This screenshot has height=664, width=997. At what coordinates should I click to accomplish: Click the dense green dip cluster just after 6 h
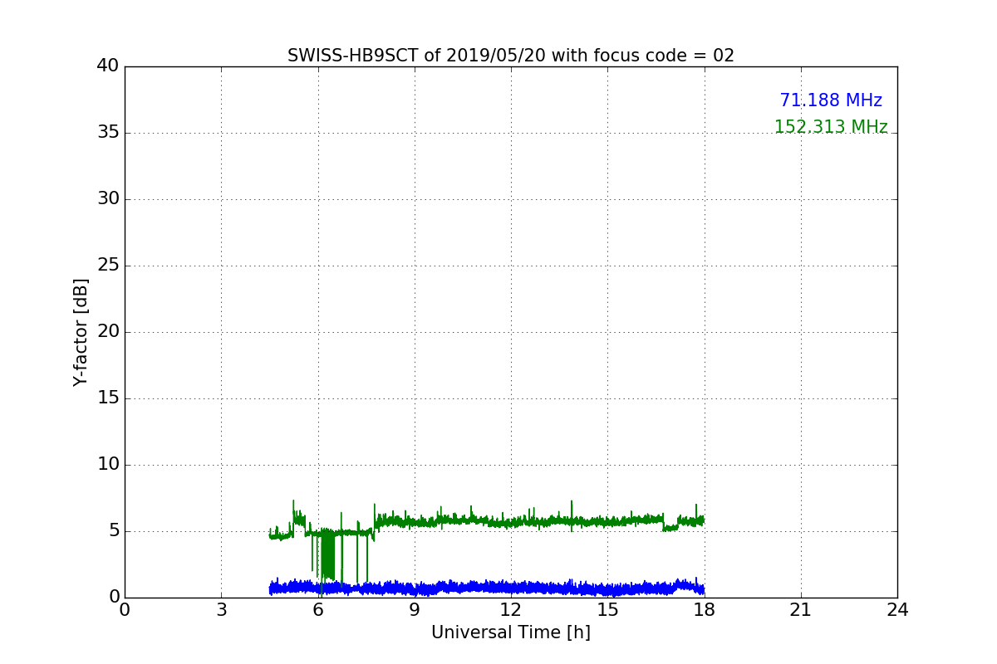[x=327, y=554]
